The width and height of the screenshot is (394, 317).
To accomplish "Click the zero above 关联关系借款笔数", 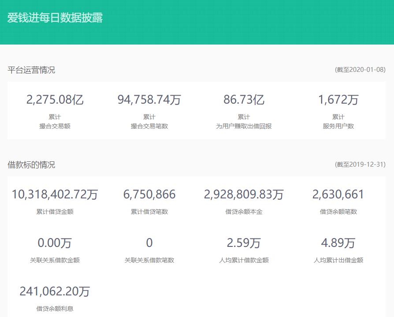I will [x=149, y=243].
